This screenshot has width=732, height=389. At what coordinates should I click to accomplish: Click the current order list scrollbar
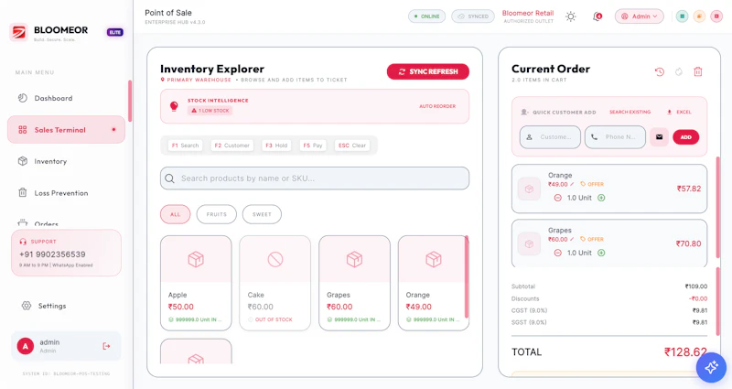(717, 210)
